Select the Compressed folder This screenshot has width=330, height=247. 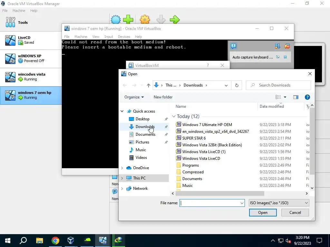click(193, 172)
